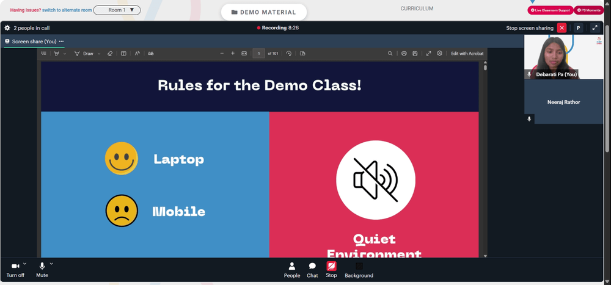Select the PDF highlight tool
The height and width of the screenshot is (285, 611).
(x=57, y=53)
